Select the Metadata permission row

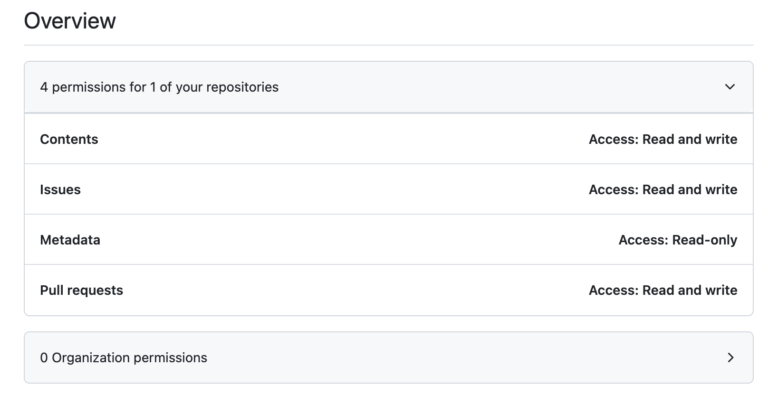[380, 240]
